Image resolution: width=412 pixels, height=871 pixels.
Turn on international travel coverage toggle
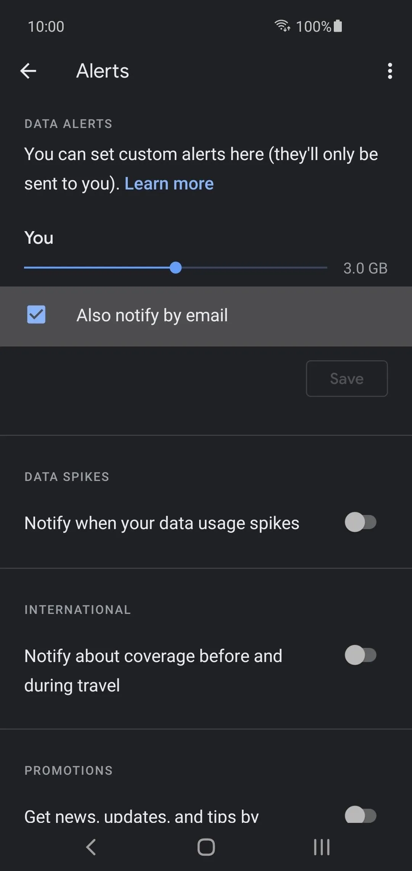coord(360,655)
